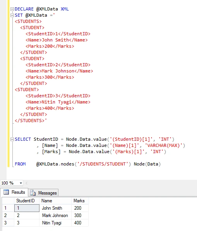197x231 pixels.
Task: Click the <Marks>200</Marks> line
Action: pos(50,46)
